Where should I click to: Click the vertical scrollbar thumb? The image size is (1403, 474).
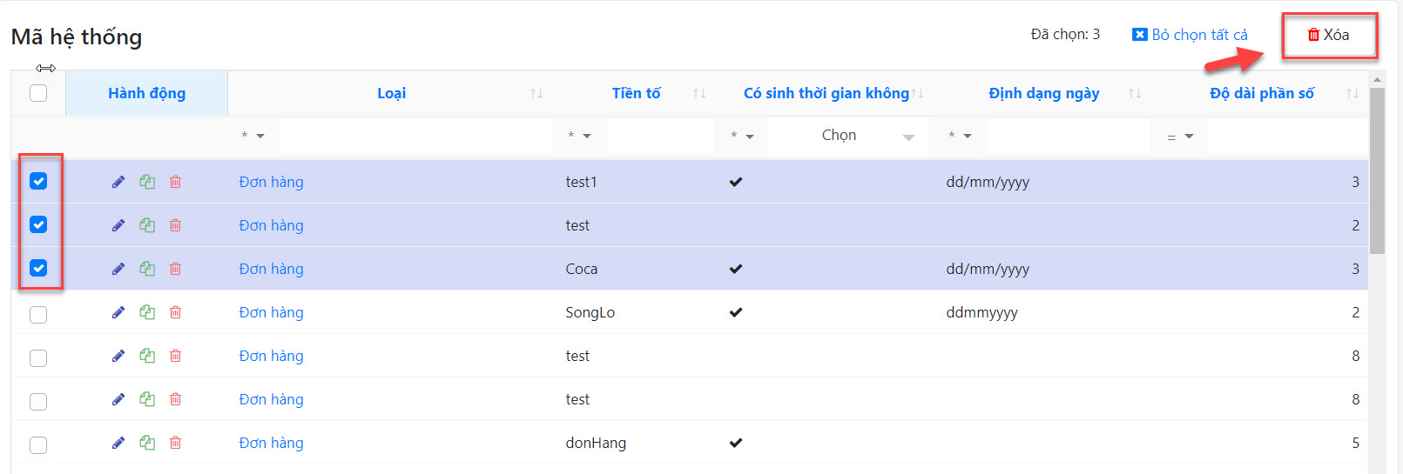tap(1377, 170)
